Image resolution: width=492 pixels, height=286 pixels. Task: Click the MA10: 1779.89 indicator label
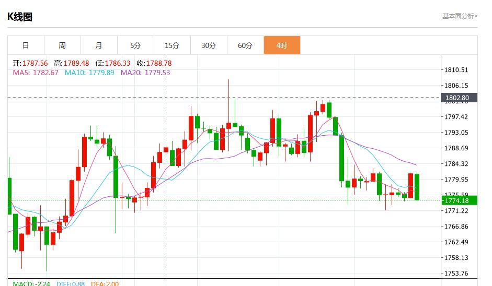89,73
